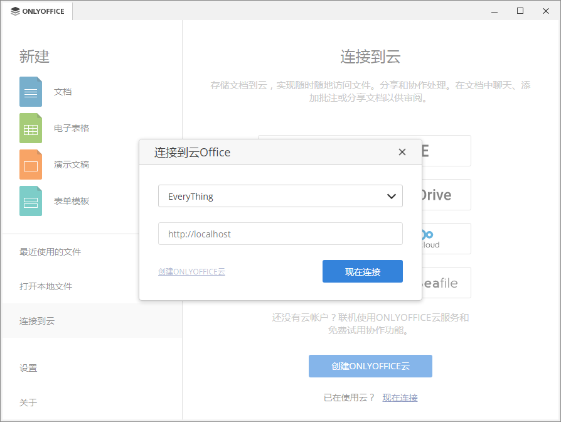Click the Nextcloud provider card
Image resolution: width=561 pixels, height=422 pixels.
pos(446,239)
